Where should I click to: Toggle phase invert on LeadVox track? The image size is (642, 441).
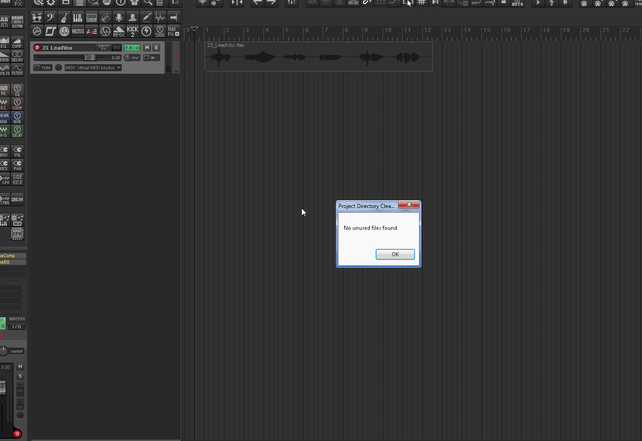[58, 68]
